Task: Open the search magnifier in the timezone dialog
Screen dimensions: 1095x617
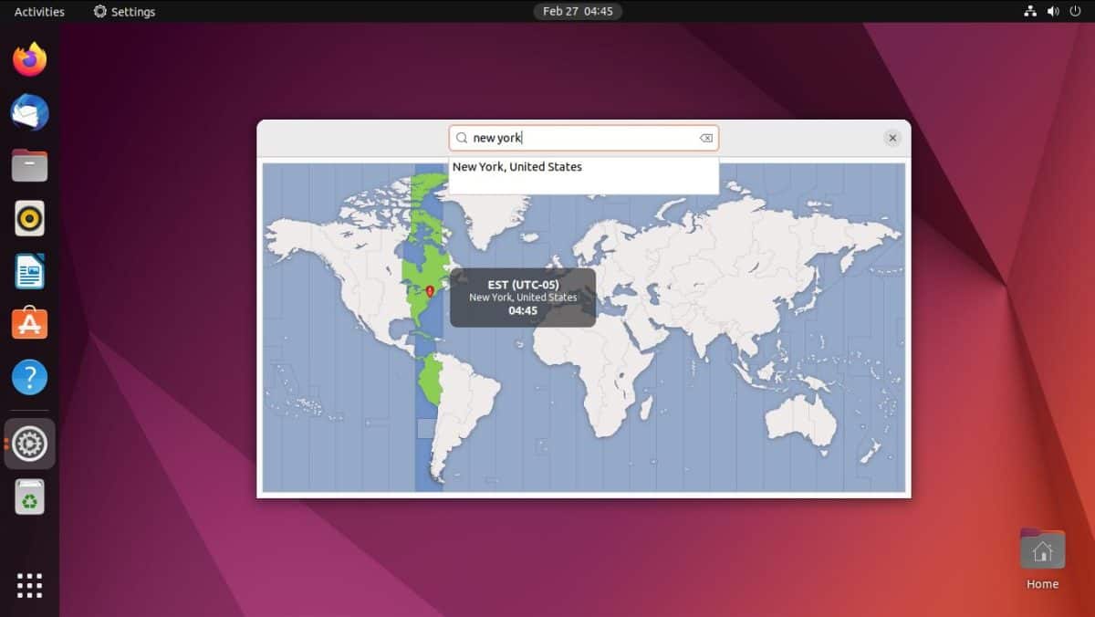Action: click(x=463, y=137)
